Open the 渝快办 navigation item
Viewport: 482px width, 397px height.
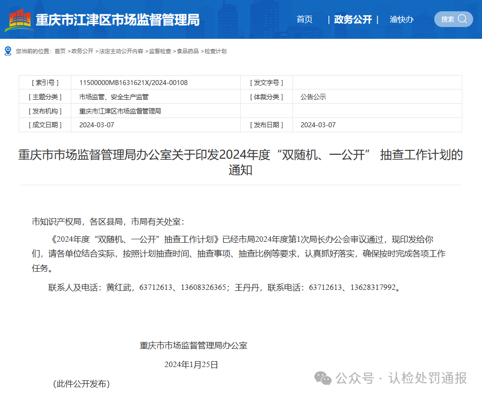pyautogui.click(x=401, y=19)
